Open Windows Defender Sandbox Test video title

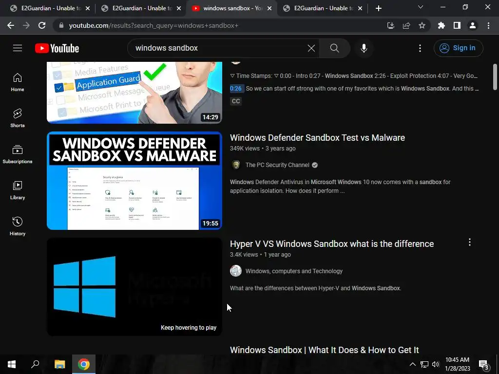tap(317, 138)
